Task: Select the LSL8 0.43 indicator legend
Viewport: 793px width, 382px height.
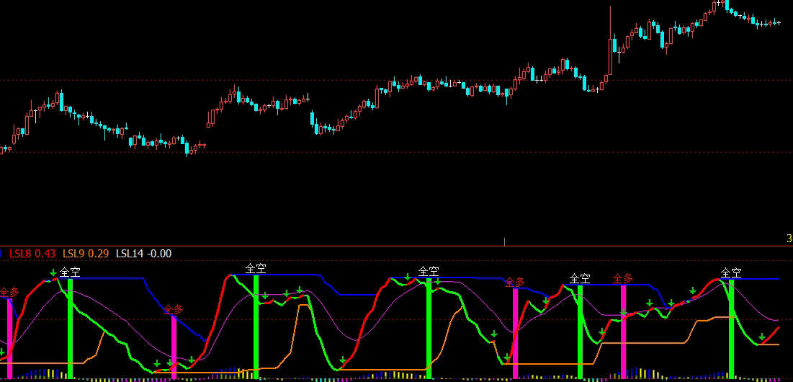Action: 32,254
